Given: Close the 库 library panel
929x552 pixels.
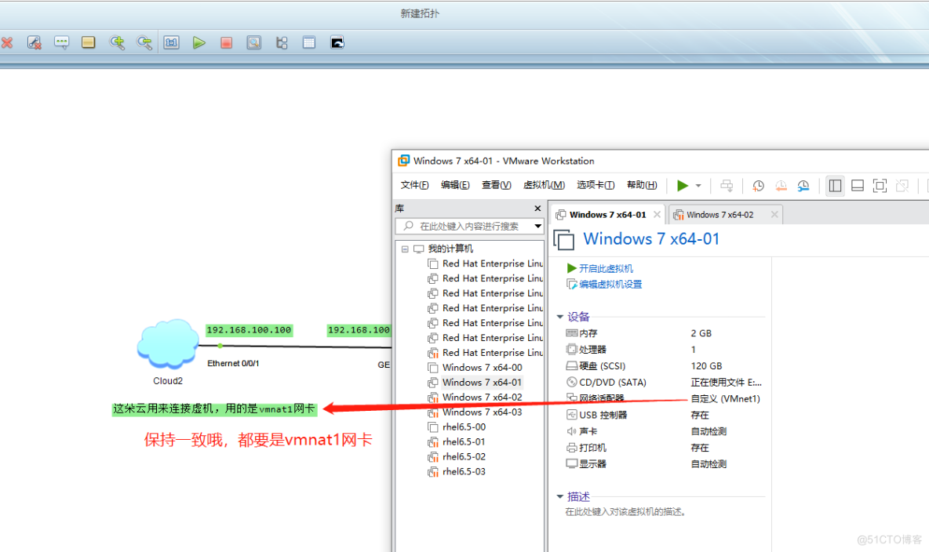Looking at the screenshot, I should click(537, 208).
